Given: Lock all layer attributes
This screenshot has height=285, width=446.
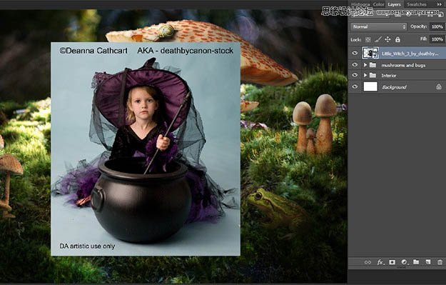Looking at the screenshot, I should click(x=397, y=39).
